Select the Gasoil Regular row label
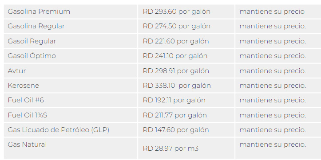The image size is (321, 160). point(32,41)
